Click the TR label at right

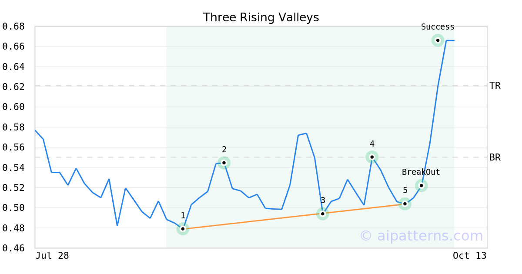495,86
